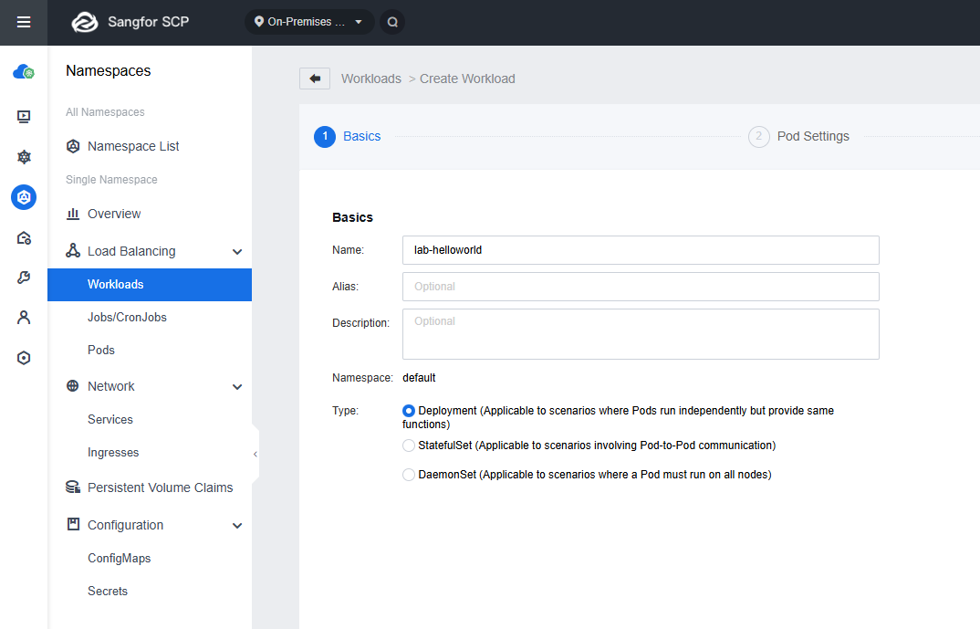Open the user person icon in left rail

click(24, 318)
